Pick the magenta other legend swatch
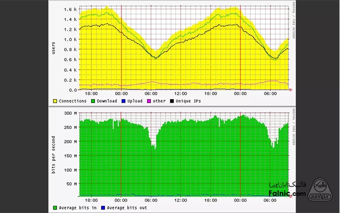 point(149,101)
